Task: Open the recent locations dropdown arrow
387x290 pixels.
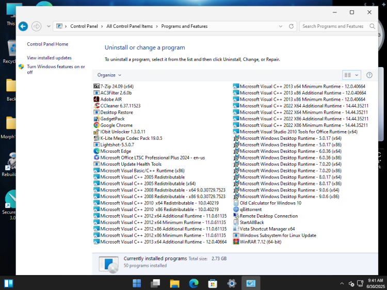Action: (x=49, y=26)
